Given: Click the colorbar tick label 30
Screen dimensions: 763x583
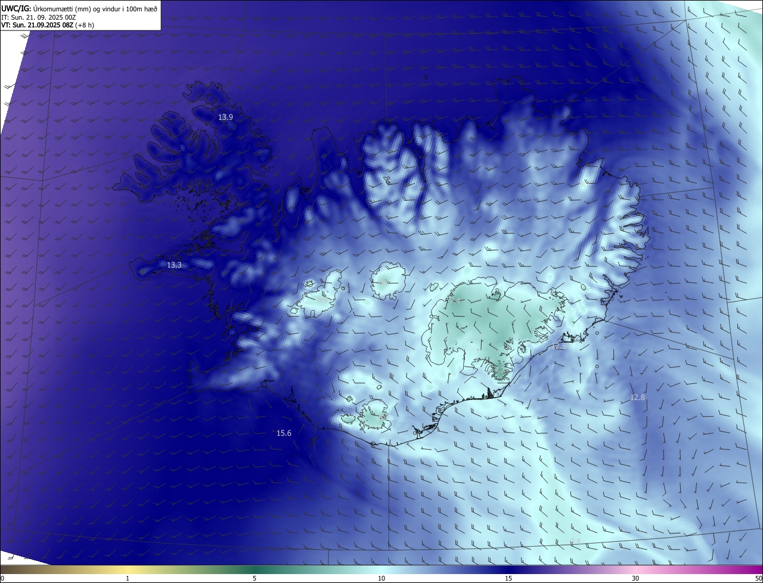Looking at the screenshot, I should (x=635, y=578).
